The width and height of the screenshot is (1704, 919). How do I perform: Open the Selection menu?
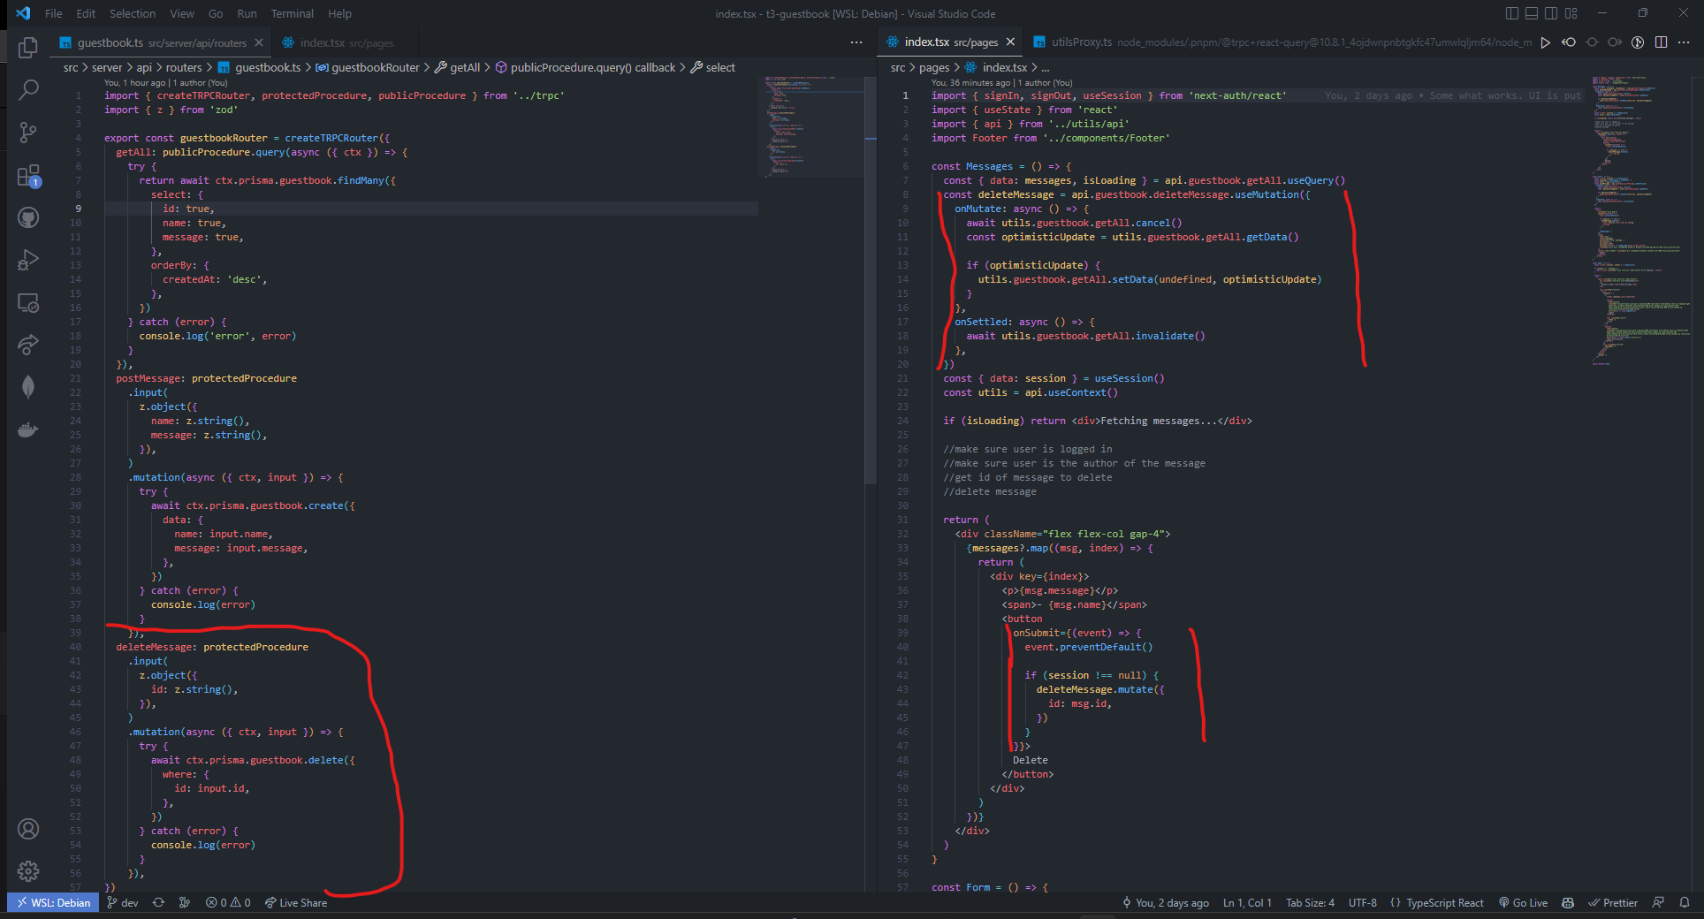(x=133, y=13)
